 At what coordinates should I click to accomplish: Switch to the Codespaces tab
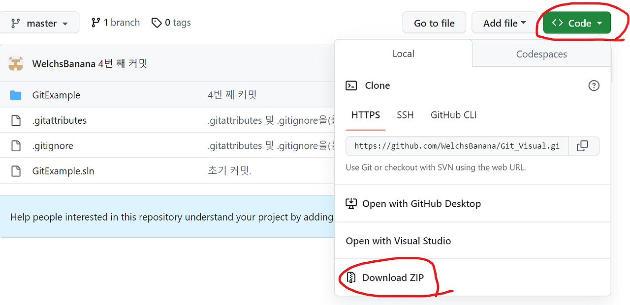tap(541, 54)
